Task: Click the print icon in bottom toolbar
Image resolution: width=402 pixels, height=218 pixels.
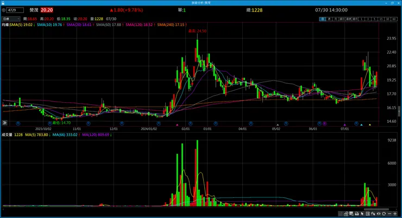Action: point(357,214)
